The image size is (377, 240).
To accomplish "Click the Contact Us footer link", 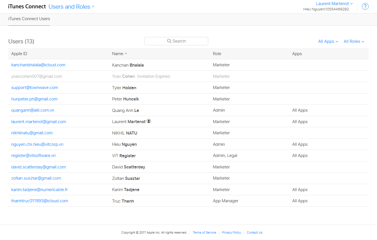I will point(254,232).
